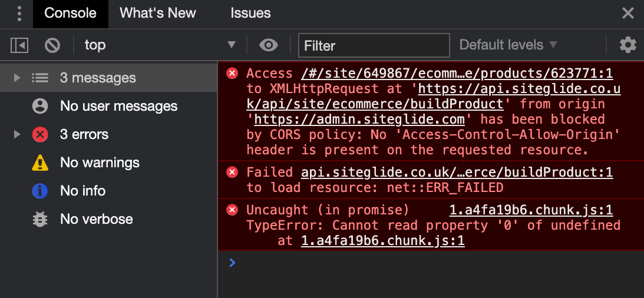The height and width of the screenshot is (298, 644).
Task: Hide the console sidebar panel
Action: 19,45
